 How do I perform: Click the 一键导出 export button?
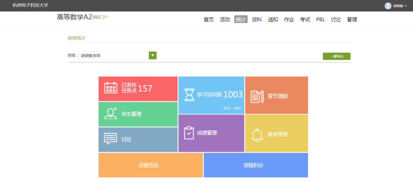[x=337, y=56]
